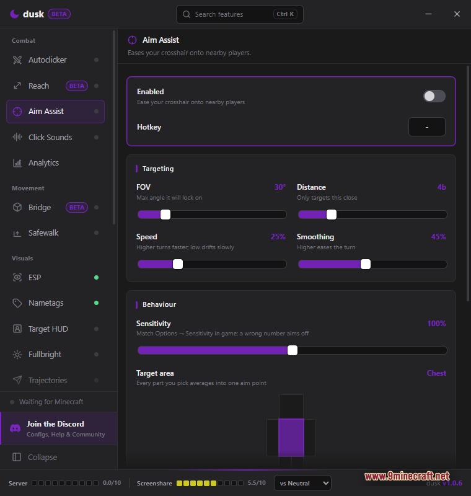The image size is (471, 496).
Task: Open the Nametags section
Action: click(x=55, y=303)
